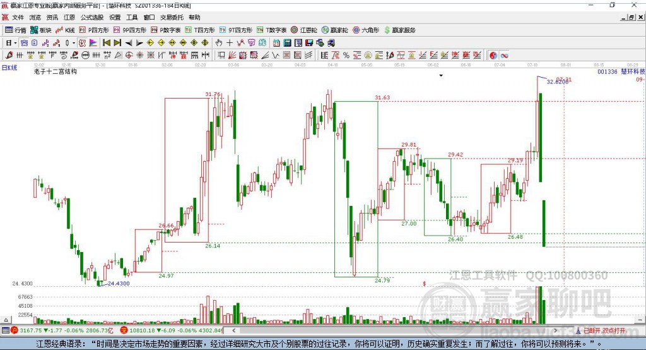Restore the inner document window
This screenshot has height=350, width=646.
click(x=631, y=17)
